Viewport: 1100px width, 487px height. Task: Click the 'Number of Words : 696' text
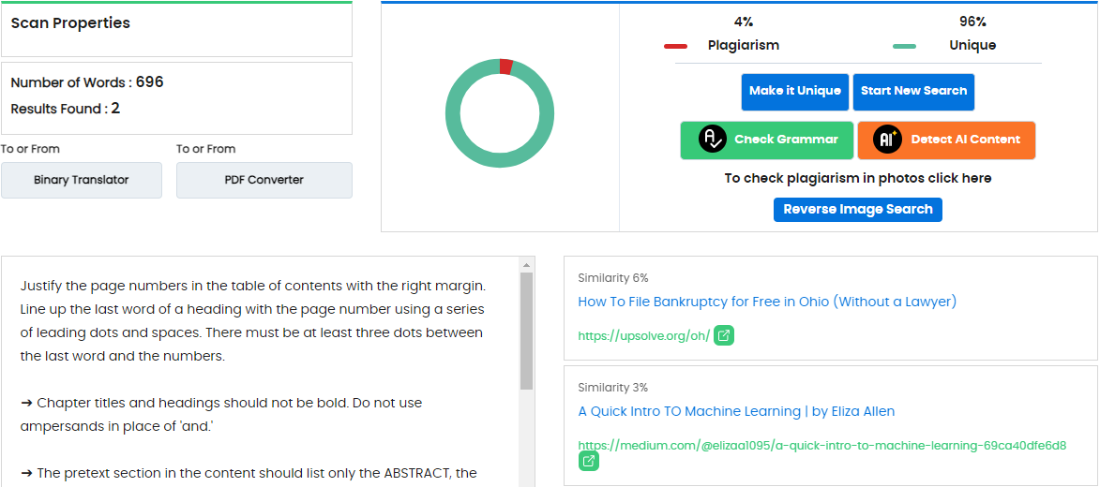point(87,82)
